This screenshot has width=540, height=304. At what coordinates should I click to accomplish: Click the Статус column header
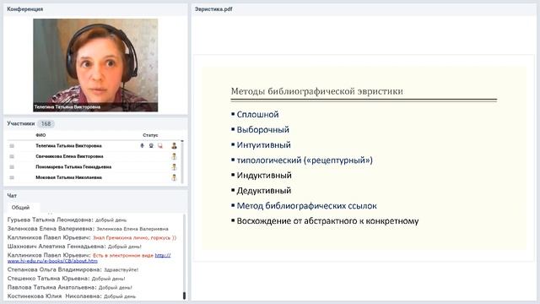coord(150,135)
